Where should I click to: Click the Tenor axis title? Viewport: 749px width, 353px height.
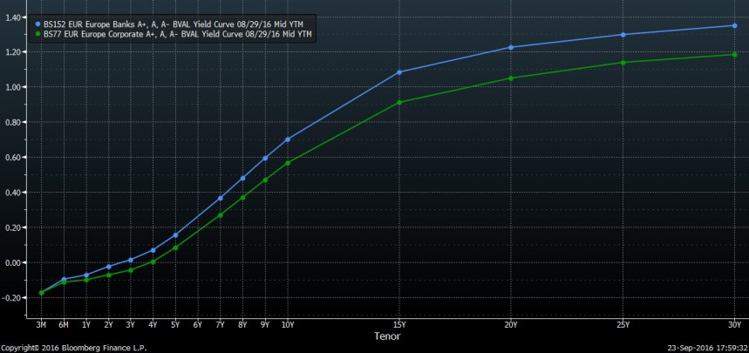[387, 336]
